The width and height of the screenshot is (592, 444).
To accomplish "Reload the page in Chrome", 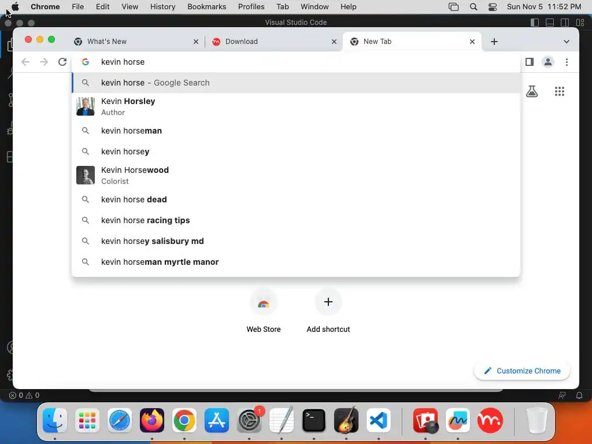I will [x=62, y=62].
